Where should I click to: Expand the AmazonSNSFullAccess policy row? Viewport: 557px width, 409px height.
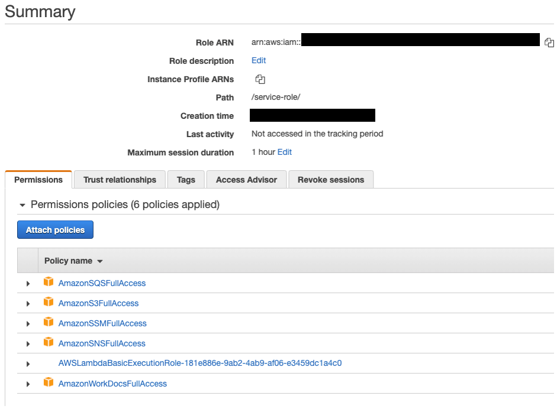pyautogui.click(x=28, y=344)
